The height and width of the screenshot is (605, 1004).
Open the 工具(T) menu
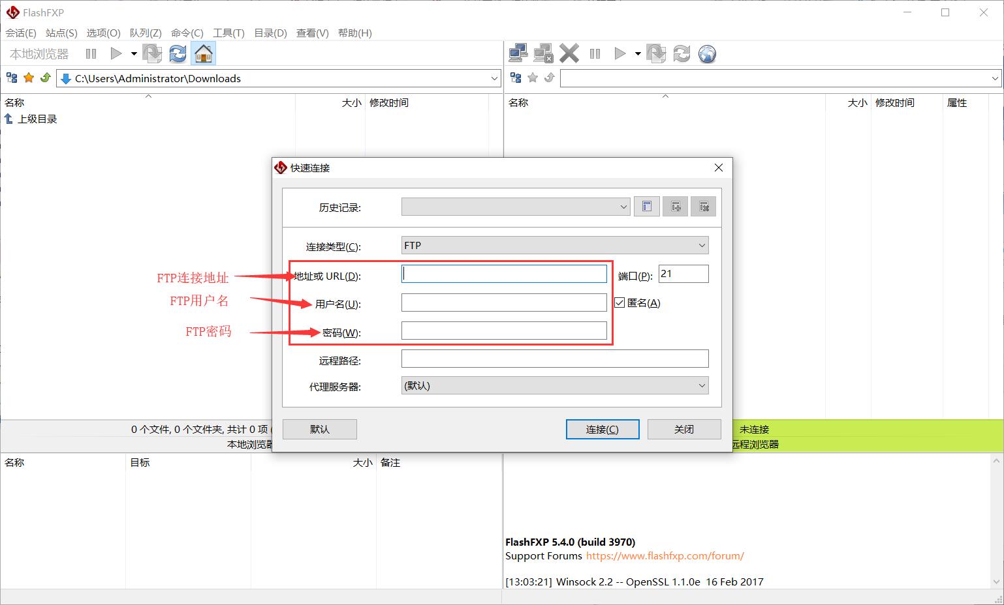pyautogui.click(x=228, y=33)
